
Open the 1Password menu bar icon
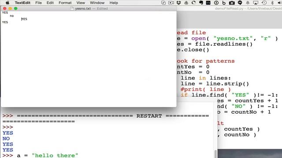coord(216,3)
